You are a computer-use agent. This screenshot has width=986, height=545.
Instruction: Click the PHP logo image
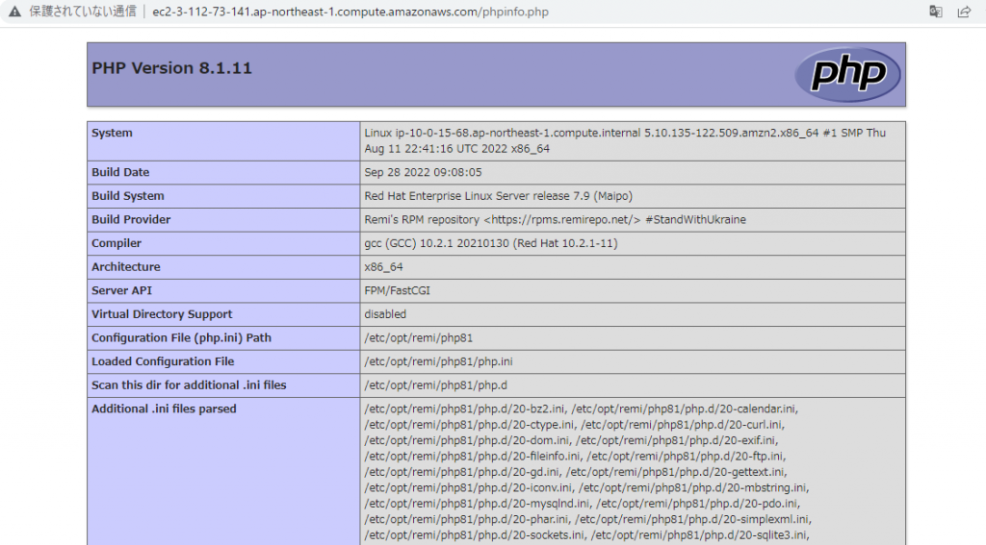tap(847, 74)
